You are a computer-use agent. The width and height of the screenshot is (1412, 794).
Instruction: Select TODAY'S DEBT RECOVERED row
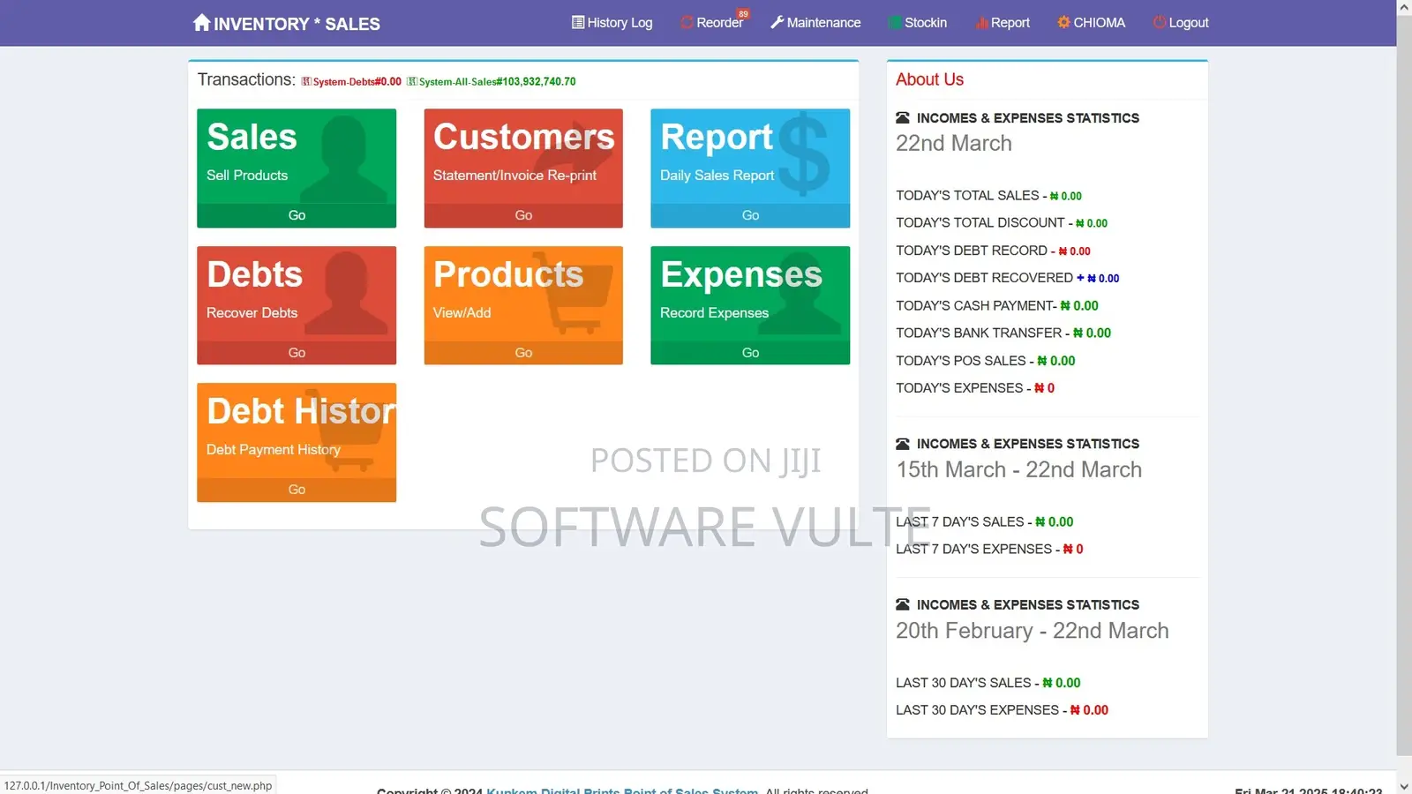click(x=1007, y=278)
